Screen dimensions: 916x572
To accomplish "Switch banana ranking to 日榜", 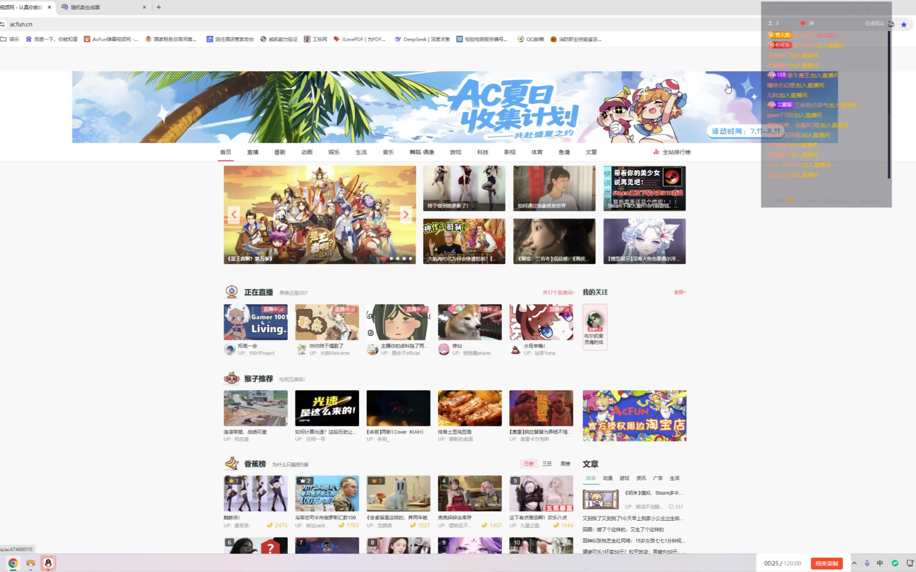I will click(529, 464).
